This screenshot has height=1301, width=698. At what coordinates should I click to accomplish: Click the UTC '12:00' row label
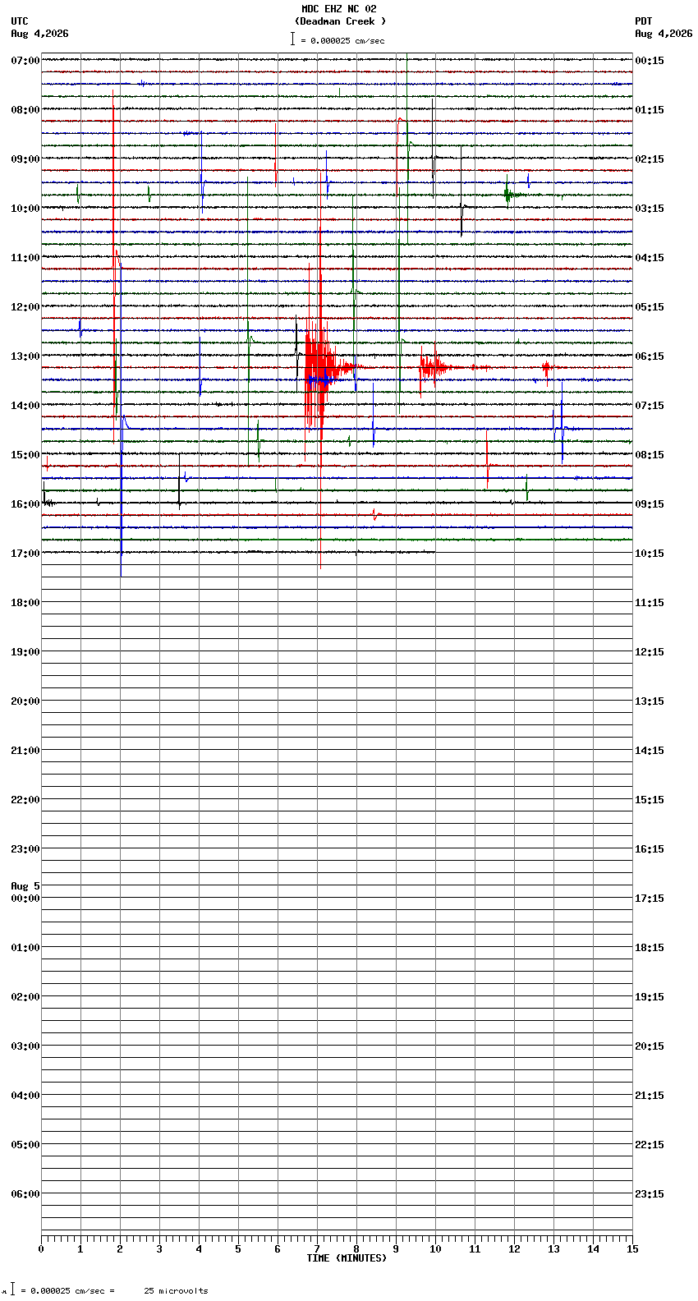coord(25,307)
